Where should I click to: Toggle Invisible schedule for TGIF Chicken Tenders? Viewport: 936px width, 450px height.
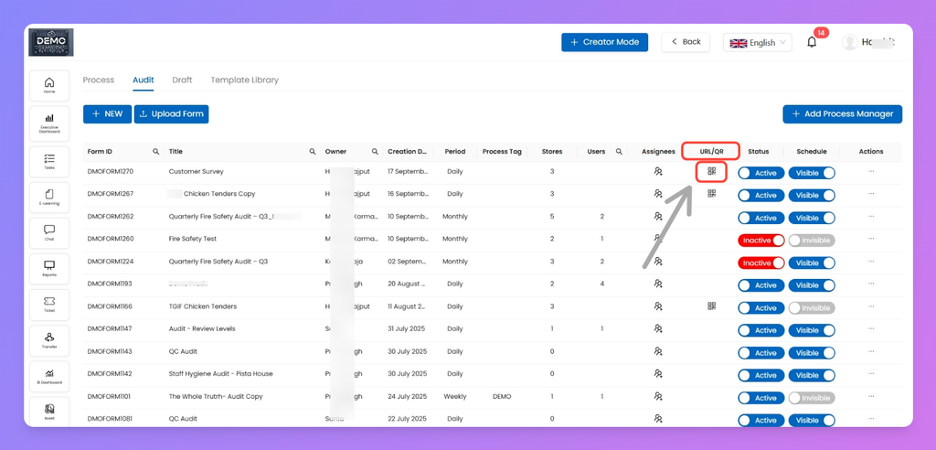point(811,308)
